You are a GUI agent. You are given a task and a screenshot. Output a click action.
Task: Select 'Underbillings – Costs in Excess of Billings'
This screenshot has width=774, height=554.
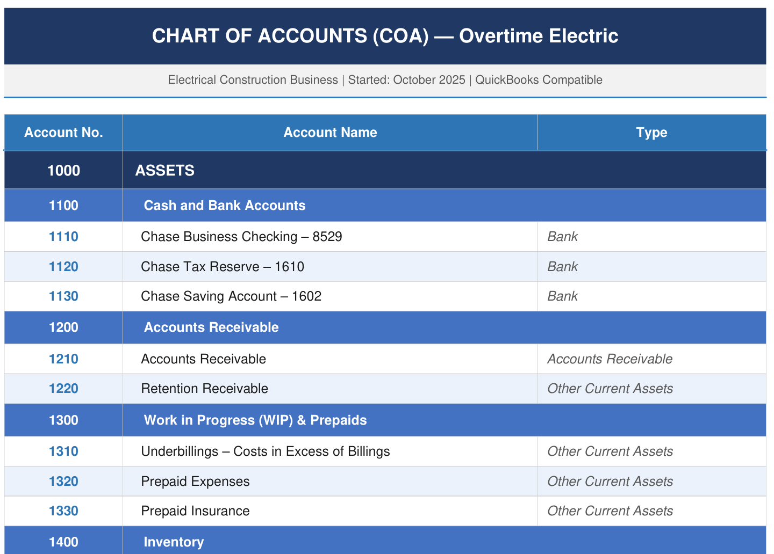point(266,451)
